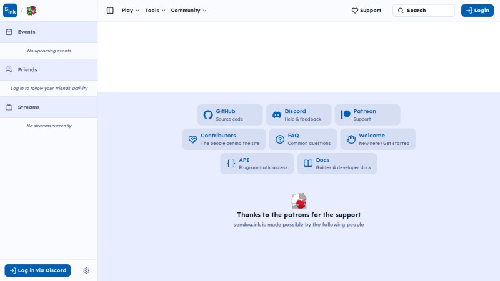Open Docs Guides & developer docs

point(337,164)
